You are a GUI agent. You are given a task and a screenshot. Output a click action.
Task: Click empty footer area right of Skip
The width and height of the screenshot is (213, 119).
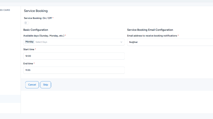click(x=132, y=85)
